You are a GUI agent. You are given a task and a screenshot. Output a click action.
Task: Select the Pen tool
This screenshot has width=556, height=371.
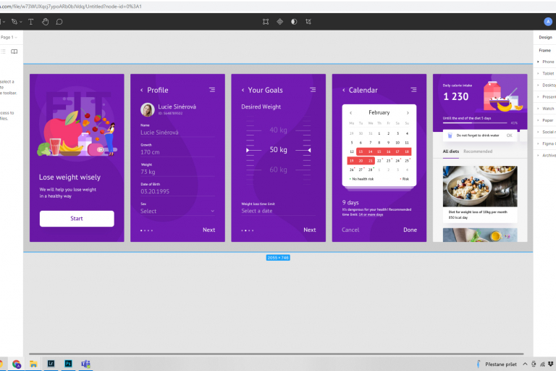(x=14, y=22)
